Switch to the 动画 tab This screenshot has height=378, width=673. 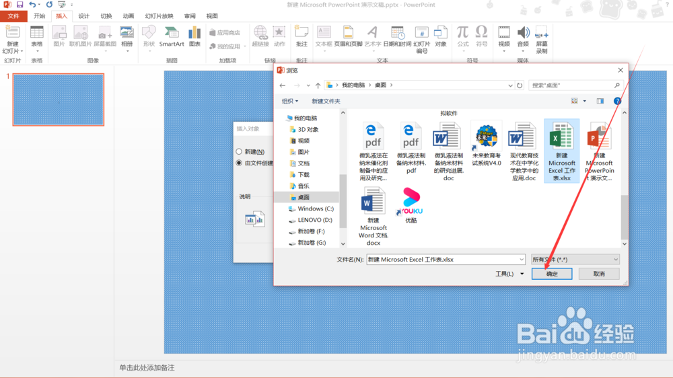[129, 16]
